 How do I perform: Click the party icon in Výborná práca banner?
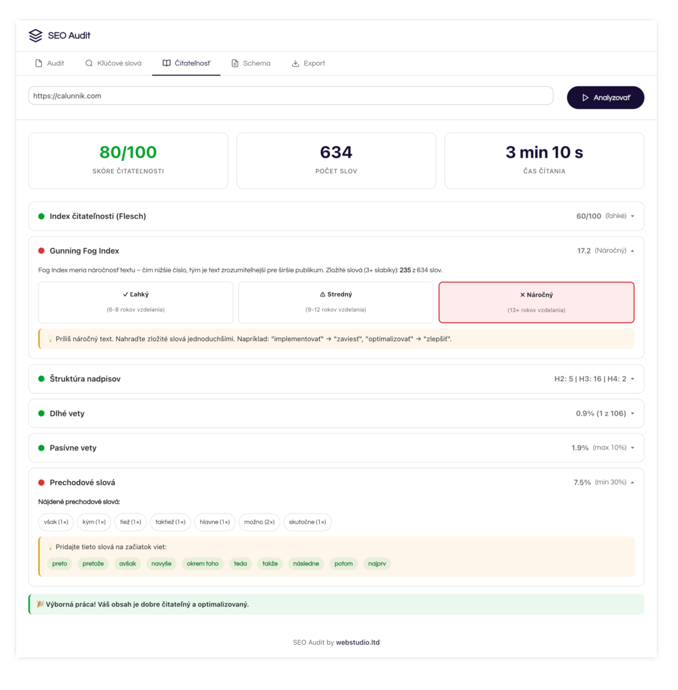[x=40, y=604]
